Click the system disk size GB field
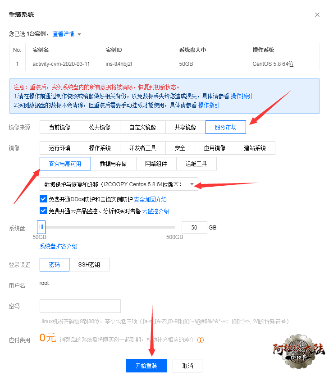 tap(194, 228)
